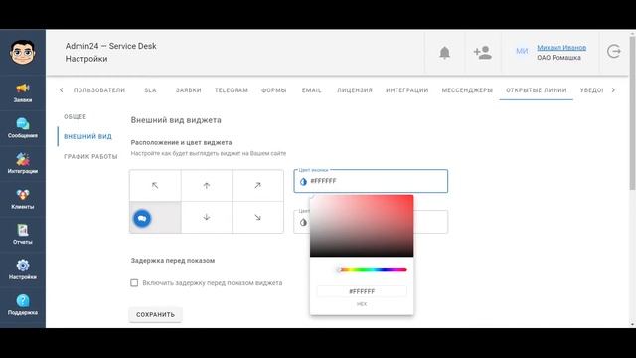Switch to SLA tab
Image resolution: width=636 pixels, height=358 pixels.
point(150,90)
